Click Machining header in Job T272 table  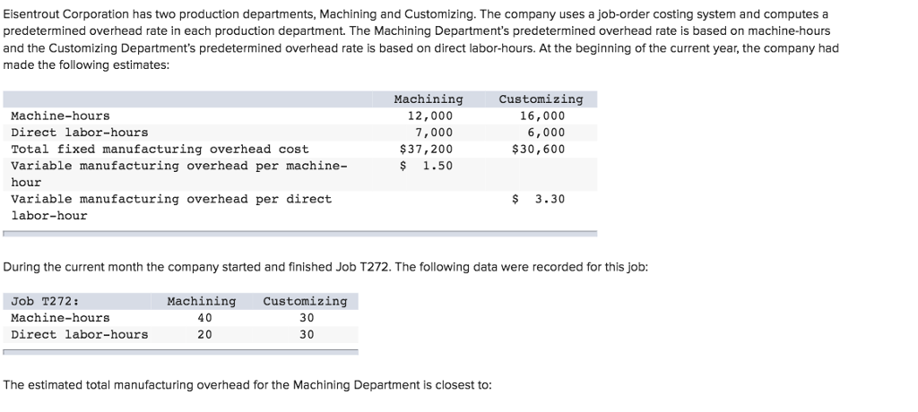point(202,301)
